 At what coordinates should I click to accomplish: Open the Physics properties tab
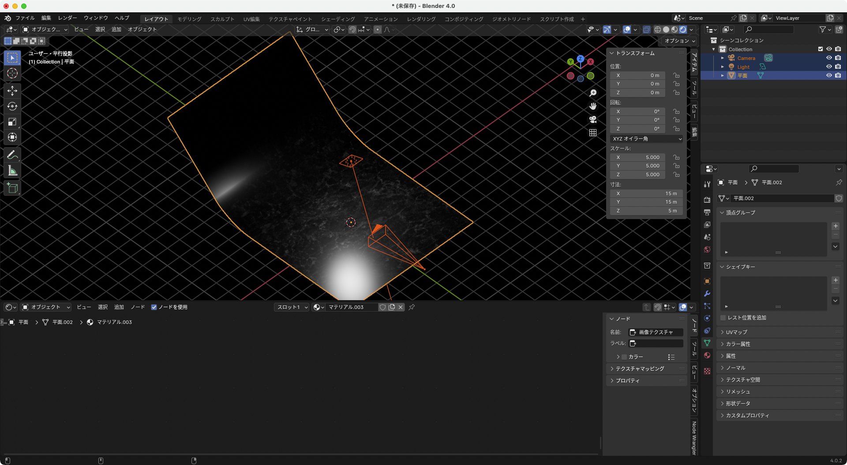(708, 317)
